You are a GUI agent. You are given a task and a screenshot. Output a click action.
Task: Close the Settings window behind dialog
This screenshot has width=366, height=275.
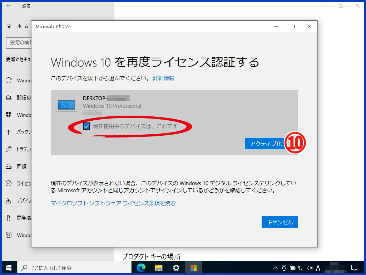357,6
